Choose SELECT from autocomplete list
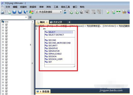The width and height of the screenshot is (133, 95). click(x=59, y=32)
